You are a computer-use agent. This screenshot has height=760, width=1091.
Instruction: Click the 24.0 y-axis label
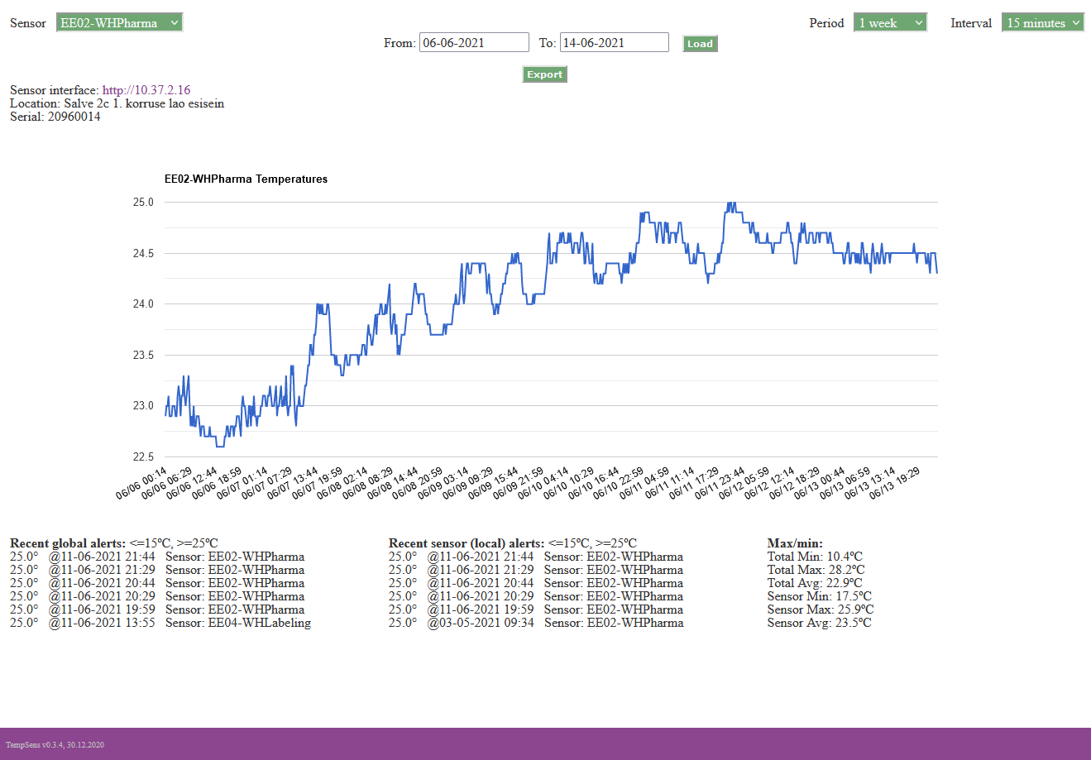[143, 304]
